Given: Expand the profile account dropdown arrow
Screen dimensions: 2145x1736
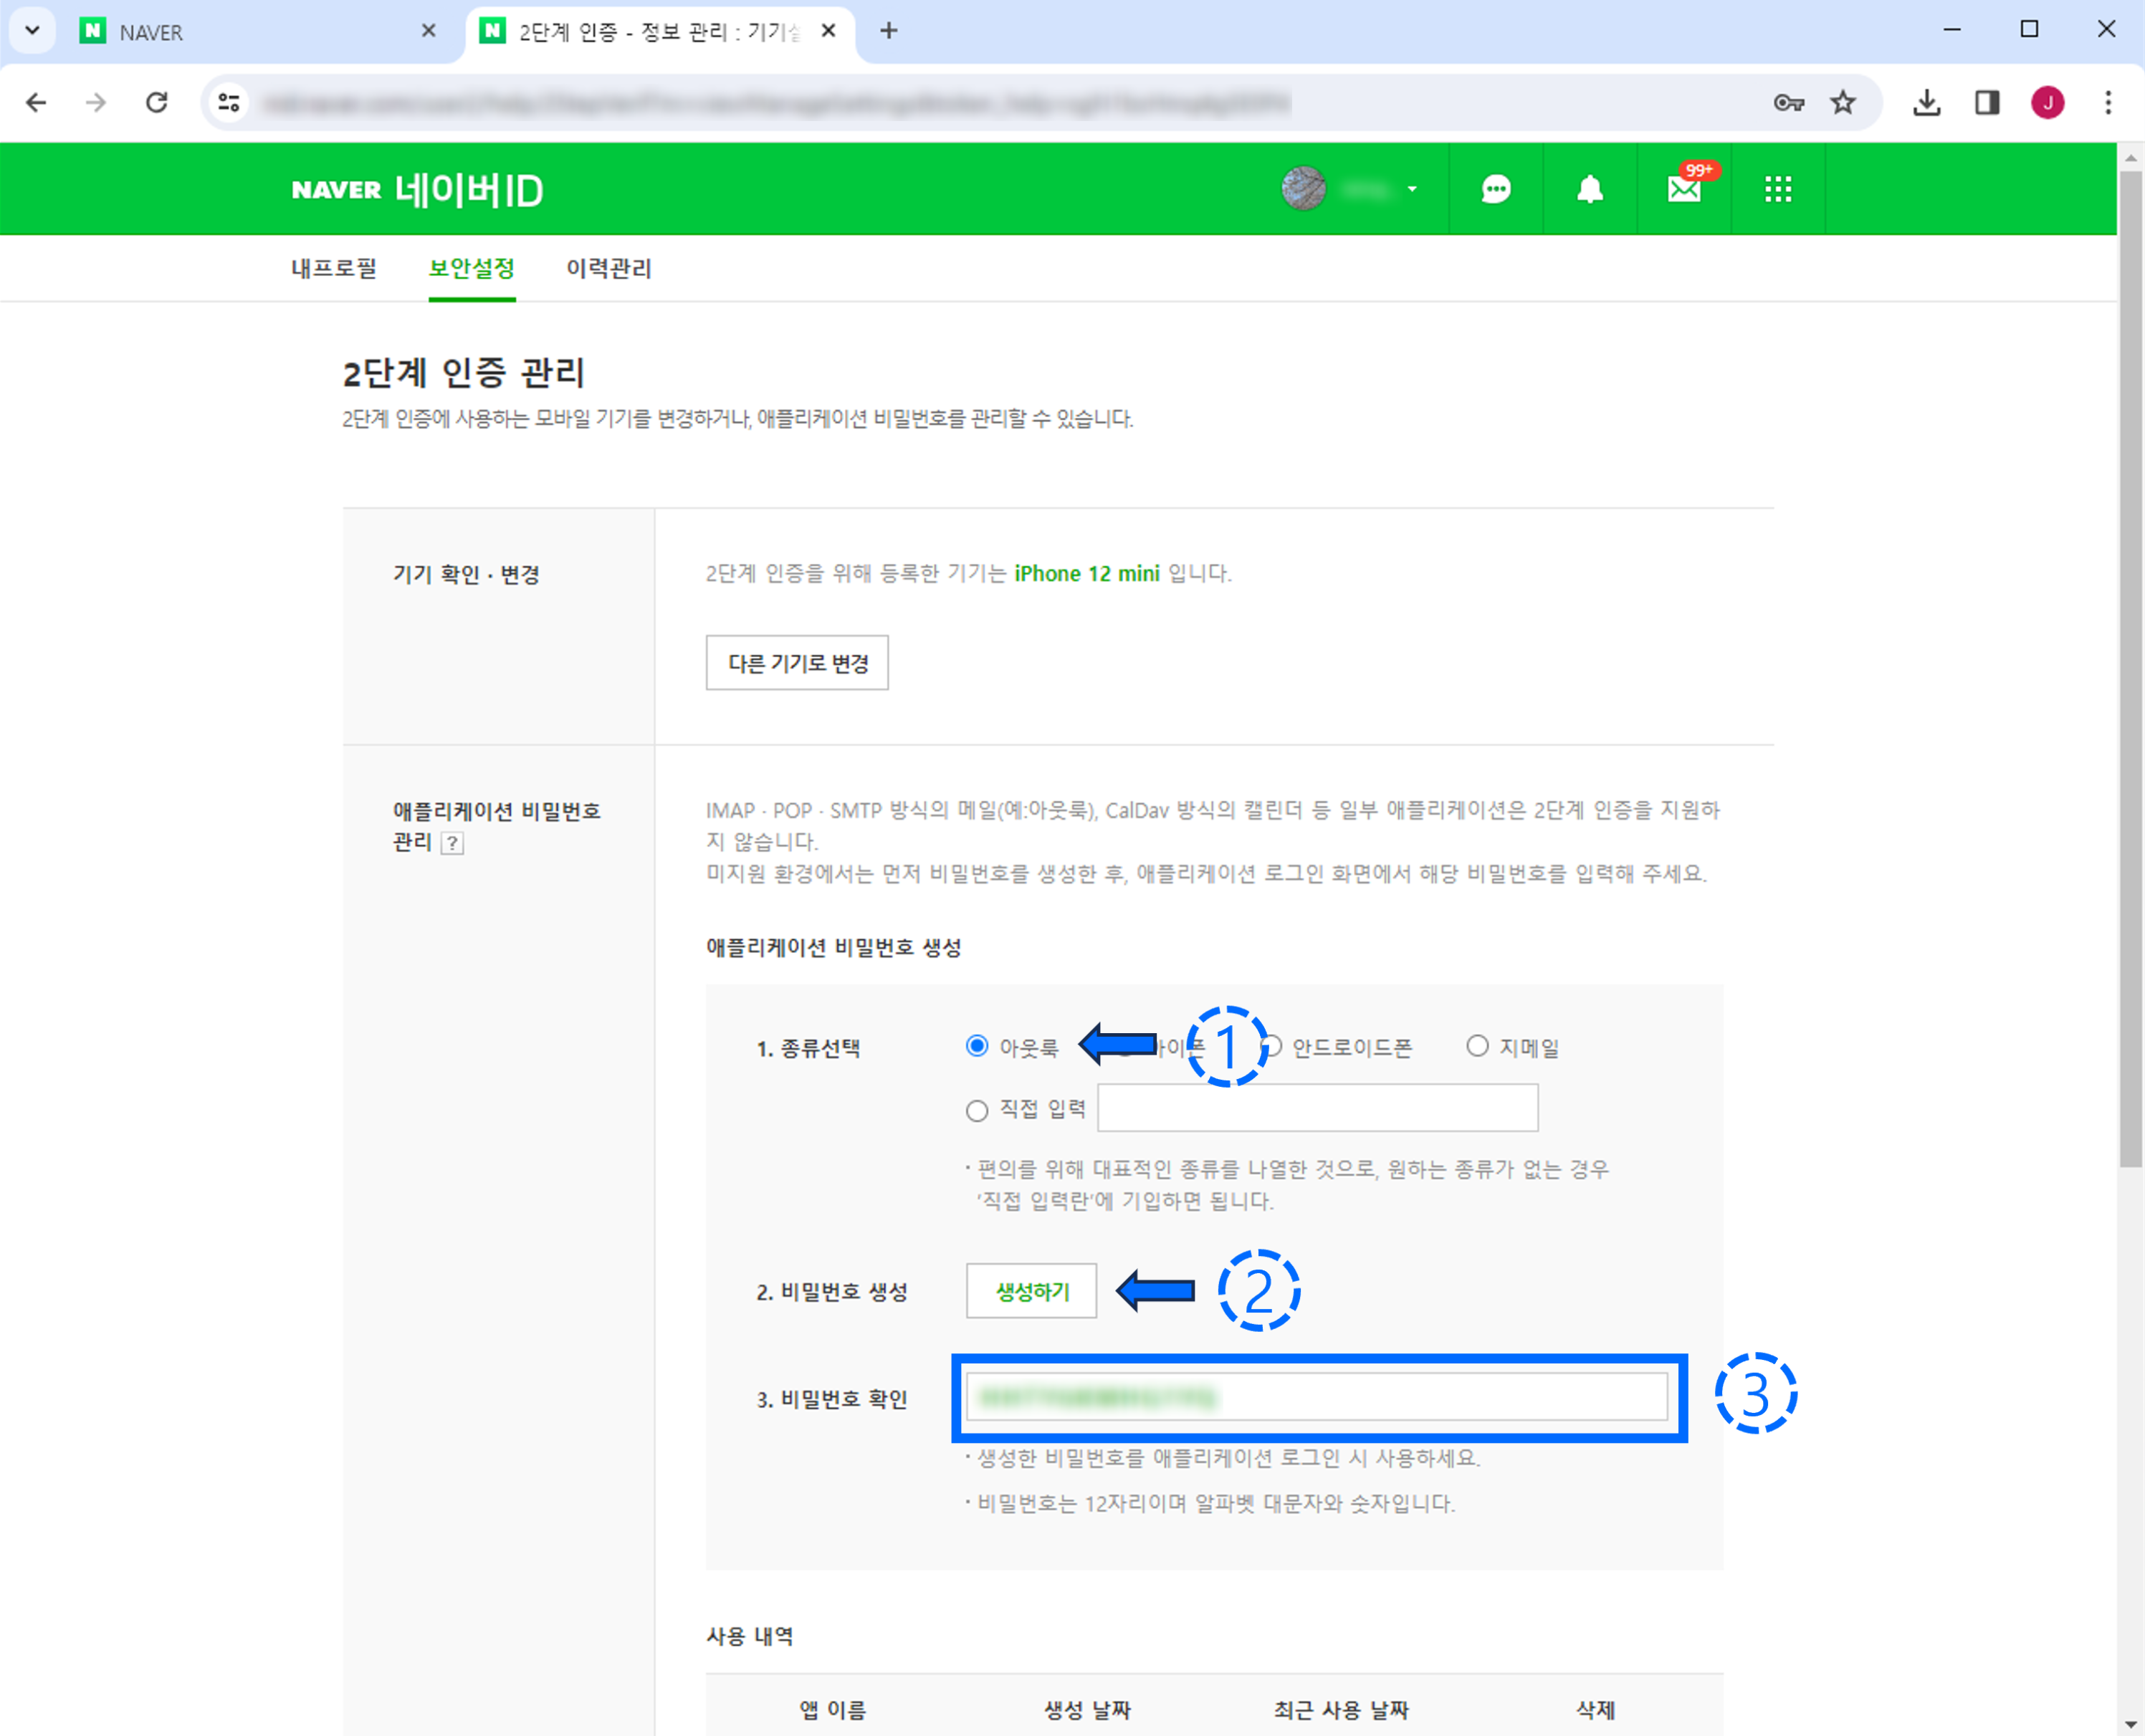Looking at the screenshot, I should tap(1412, 189).
